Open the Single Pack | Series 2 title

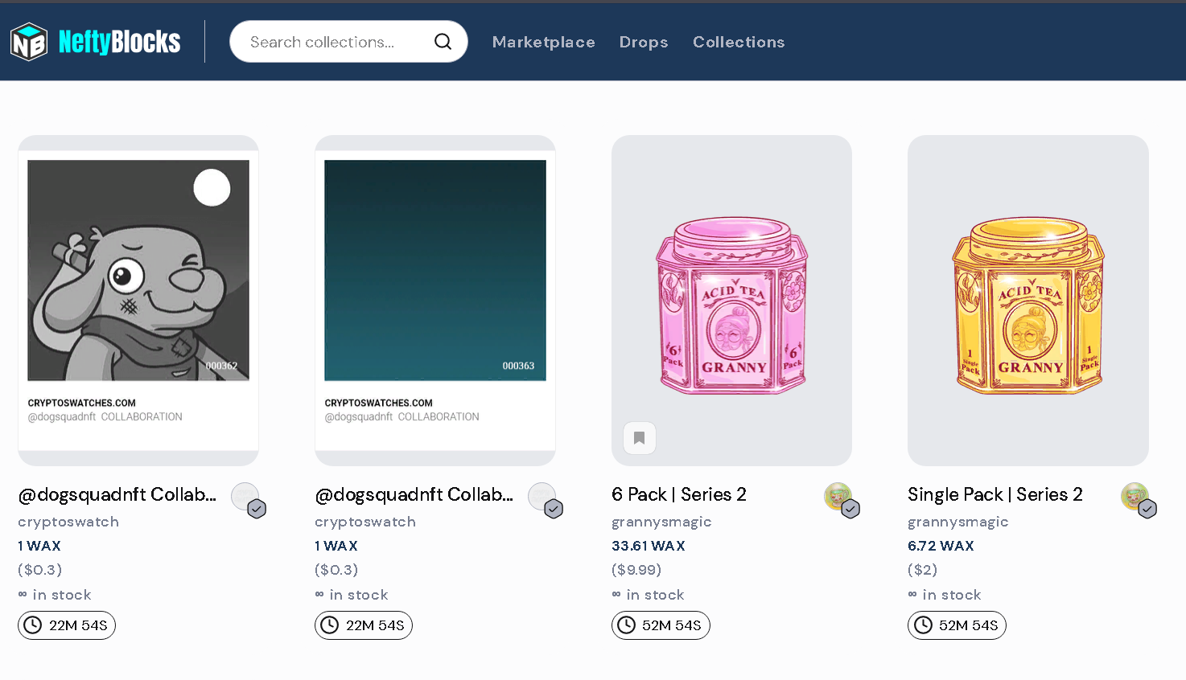click(995, 494)
